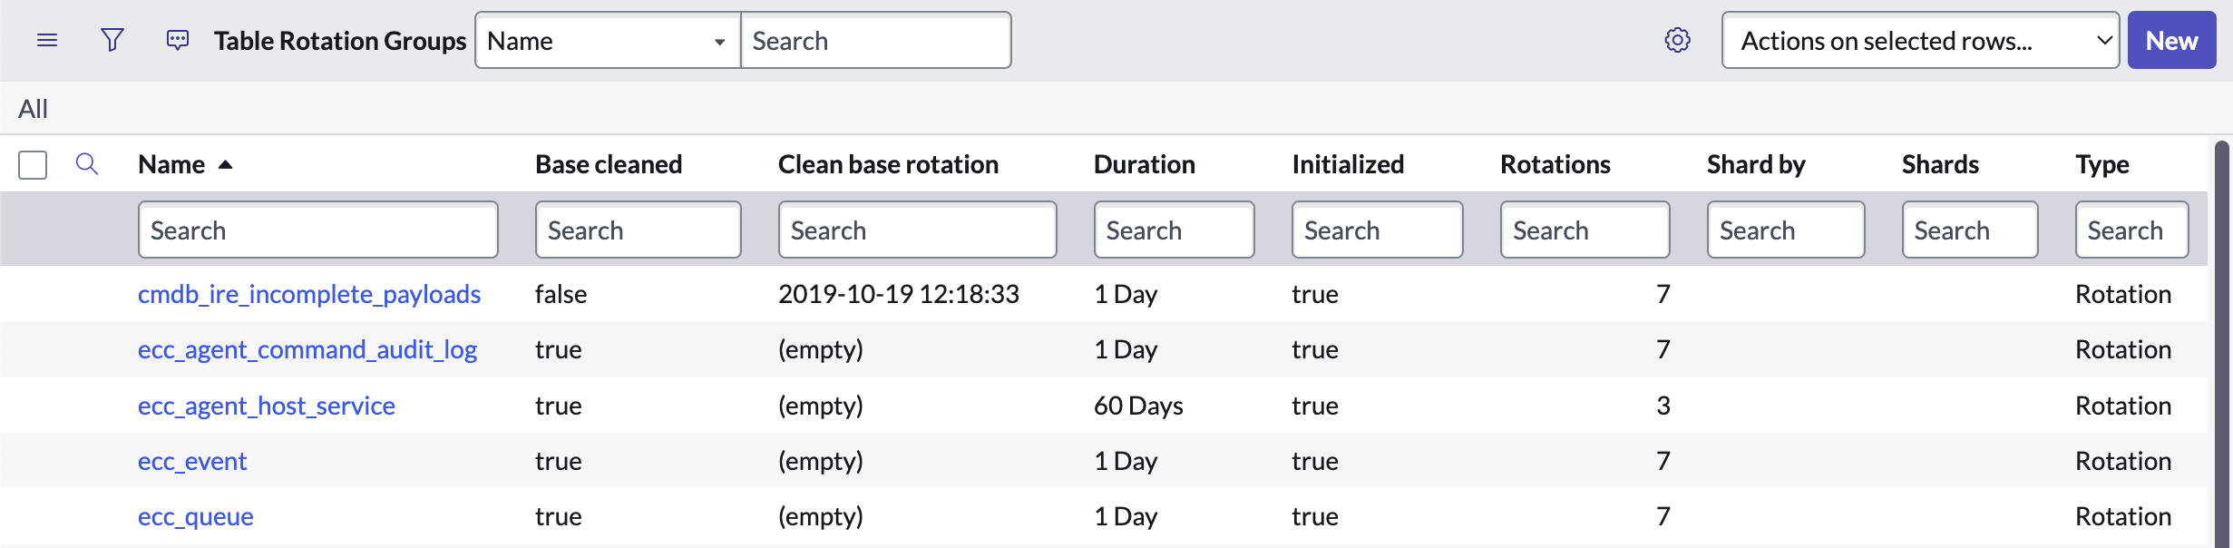
Task: Click Type Rotation cell in ecc_queue row
Action: pos(2123,516)
